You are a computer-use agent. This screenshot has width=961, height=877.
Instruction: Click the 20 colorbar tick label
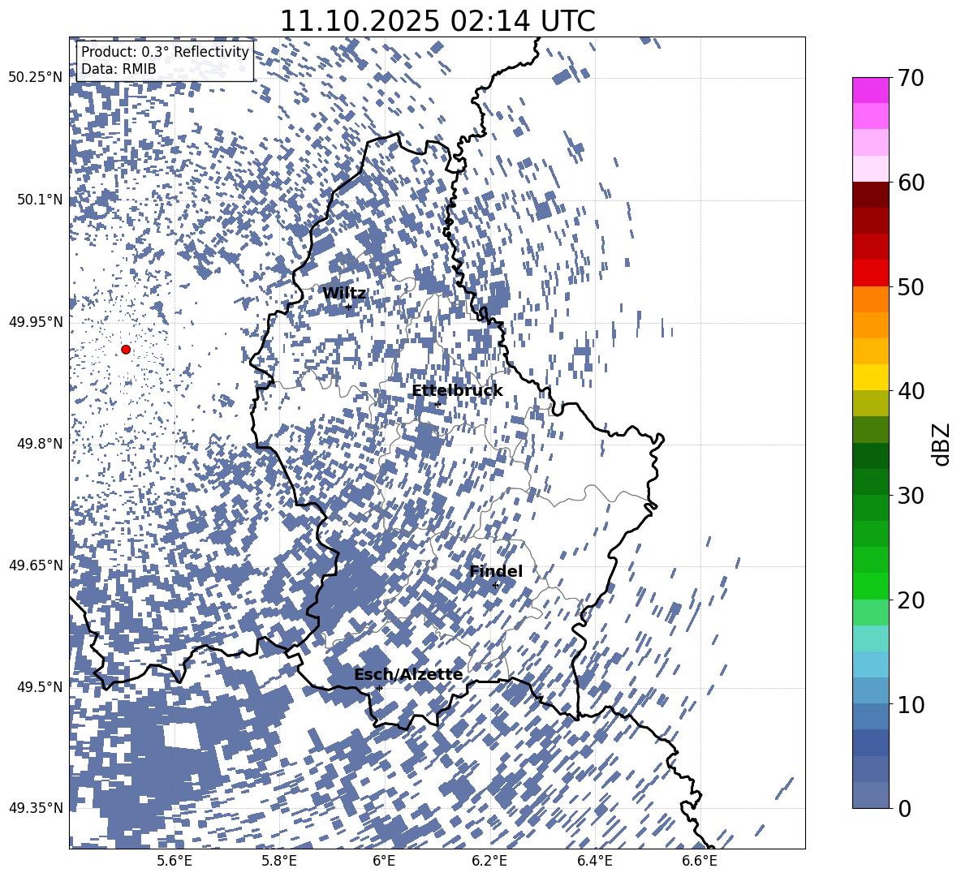click(x=911, y=600)
